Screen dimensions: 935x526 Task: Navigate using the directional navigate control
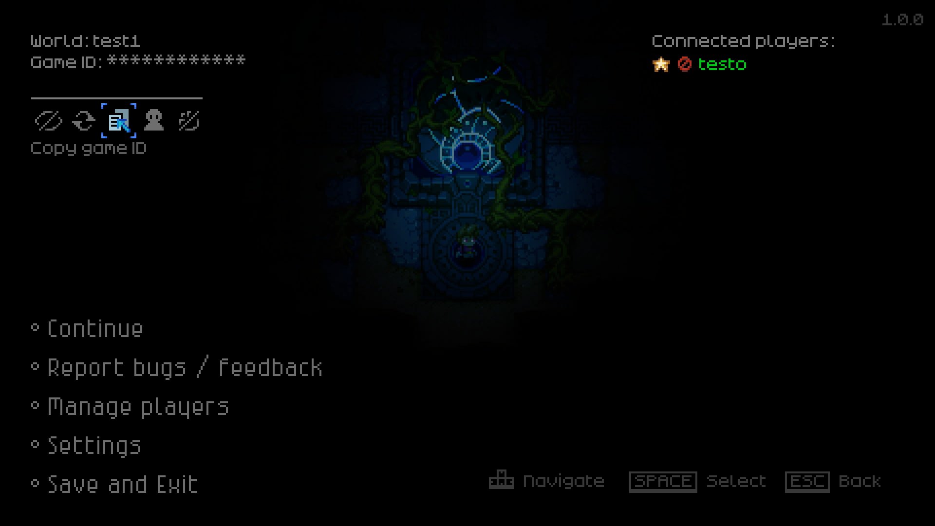502,480
